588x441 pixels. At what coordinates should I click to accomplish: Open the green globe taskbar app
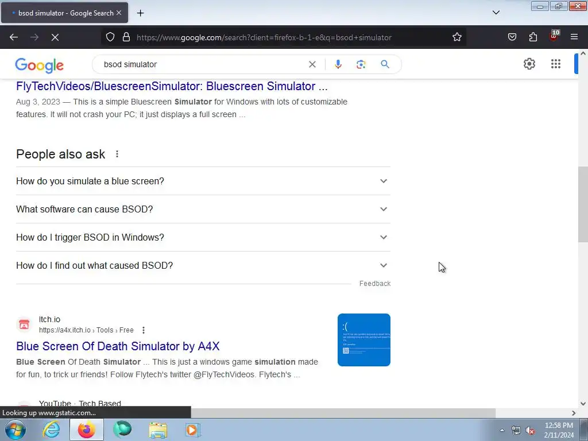click(122, 430)
